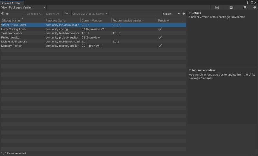Click 'A newer version of this package' details text
Image resolution: width=258 pixels, height=156 pixels.
(x=216, y=17)
